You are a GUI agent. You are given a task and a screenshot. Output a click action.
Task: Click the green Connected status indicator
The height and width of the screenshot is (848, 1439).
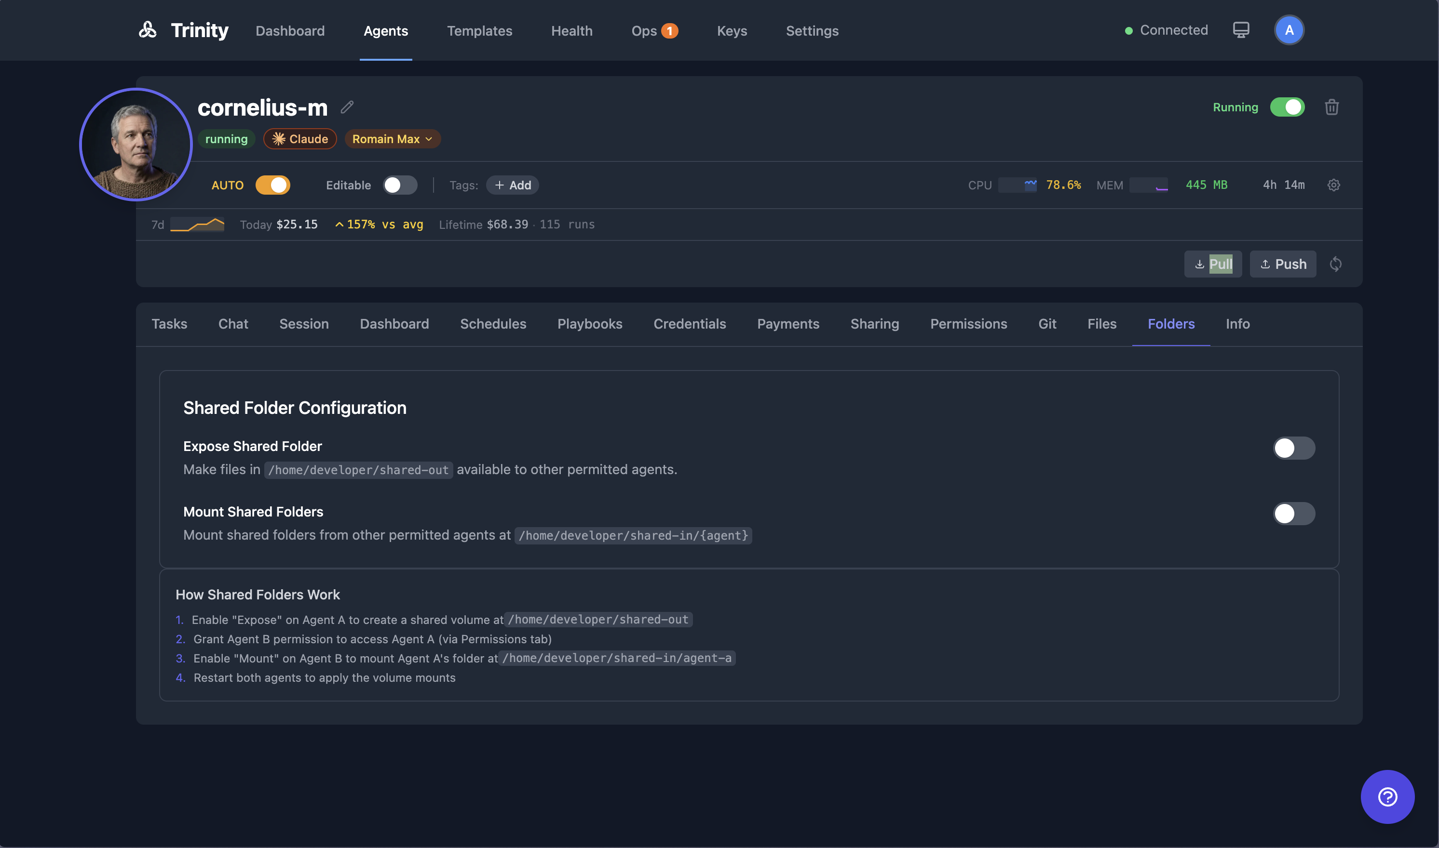(1128, 31)
